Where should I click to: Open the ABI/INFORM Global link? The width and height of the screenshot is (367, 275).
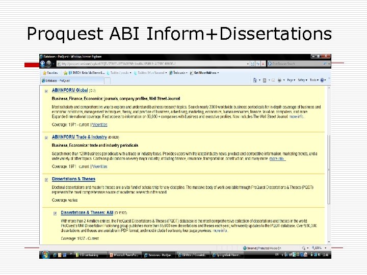[70, 91]
